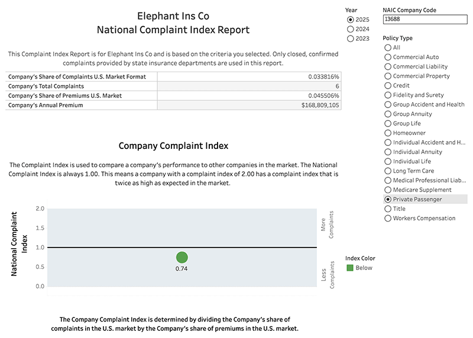473x338 pixels.
Task: Click the Elephant Ins Co report title
Action: click(x=173, y=16)
